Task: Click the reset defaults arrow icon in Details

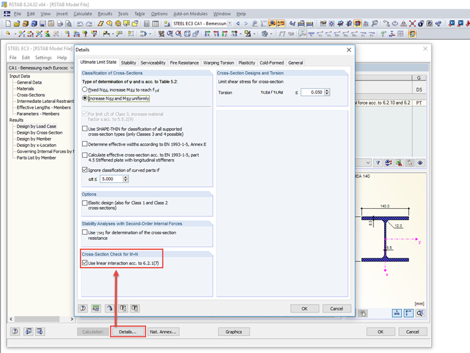Action: click(x=109, y=308)
